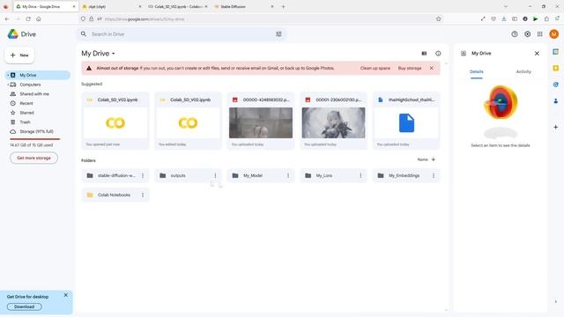564x317 pixels.
Task: Close the My Drive details panel
Action: point(537,54)
